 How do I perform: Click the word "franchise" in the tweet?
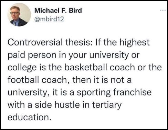132,92
